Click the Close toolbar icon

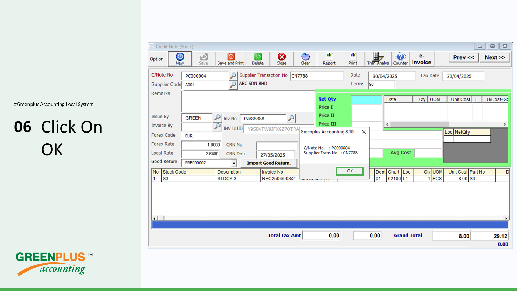click(x=281, y=59)
